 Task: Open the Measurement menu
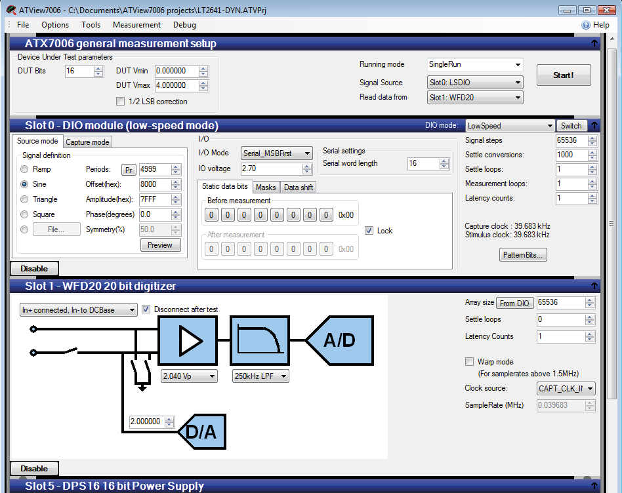coord(136,25)
